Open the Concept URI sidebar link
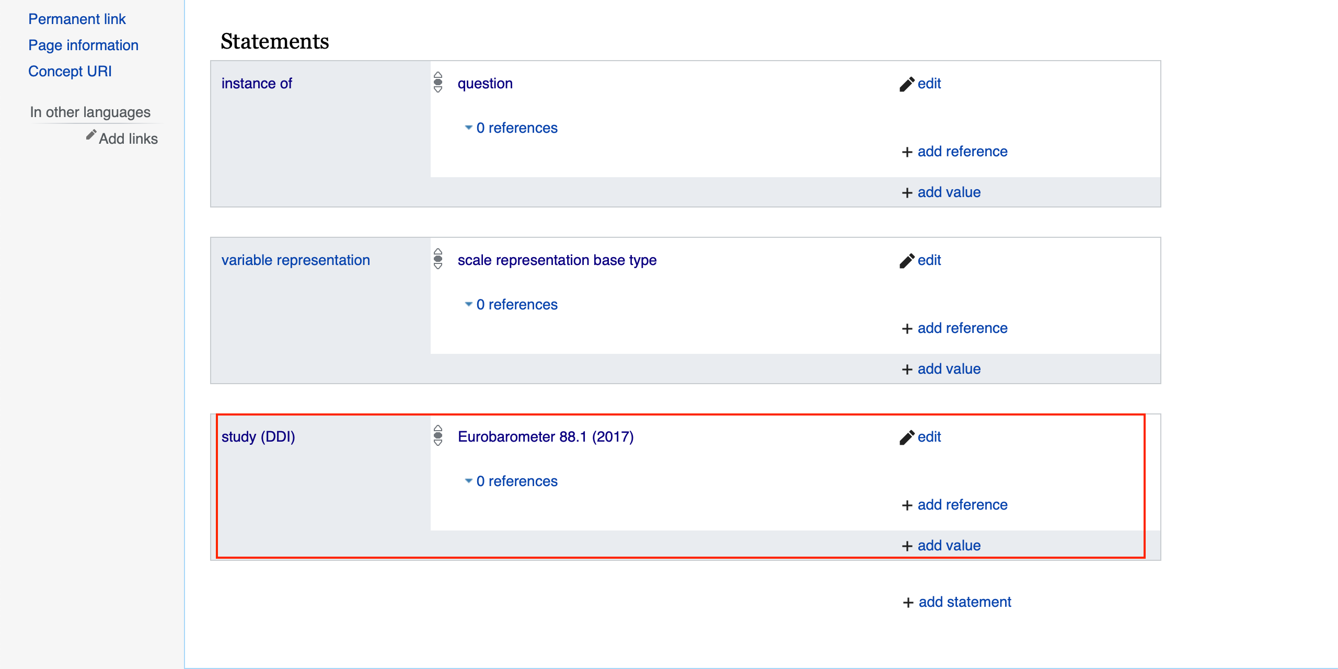Screen dimensions: 1338x669 [70, 72]
